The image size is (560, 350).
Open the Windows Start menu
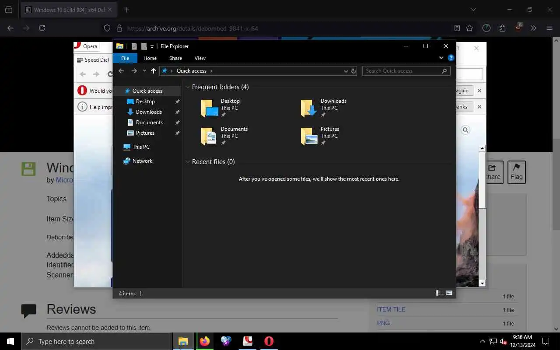click(x=10, y=341)
